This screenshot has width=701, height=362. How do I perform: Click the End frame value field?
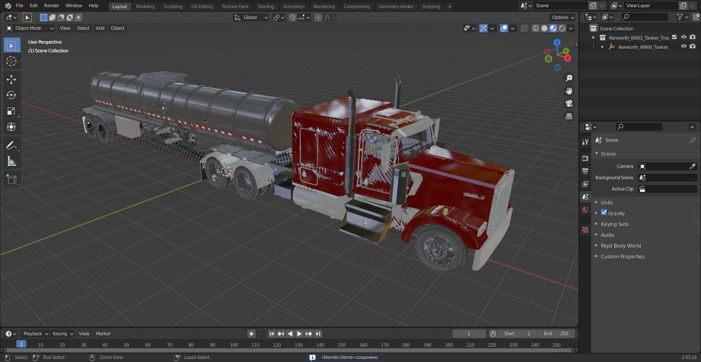(556, 334)
